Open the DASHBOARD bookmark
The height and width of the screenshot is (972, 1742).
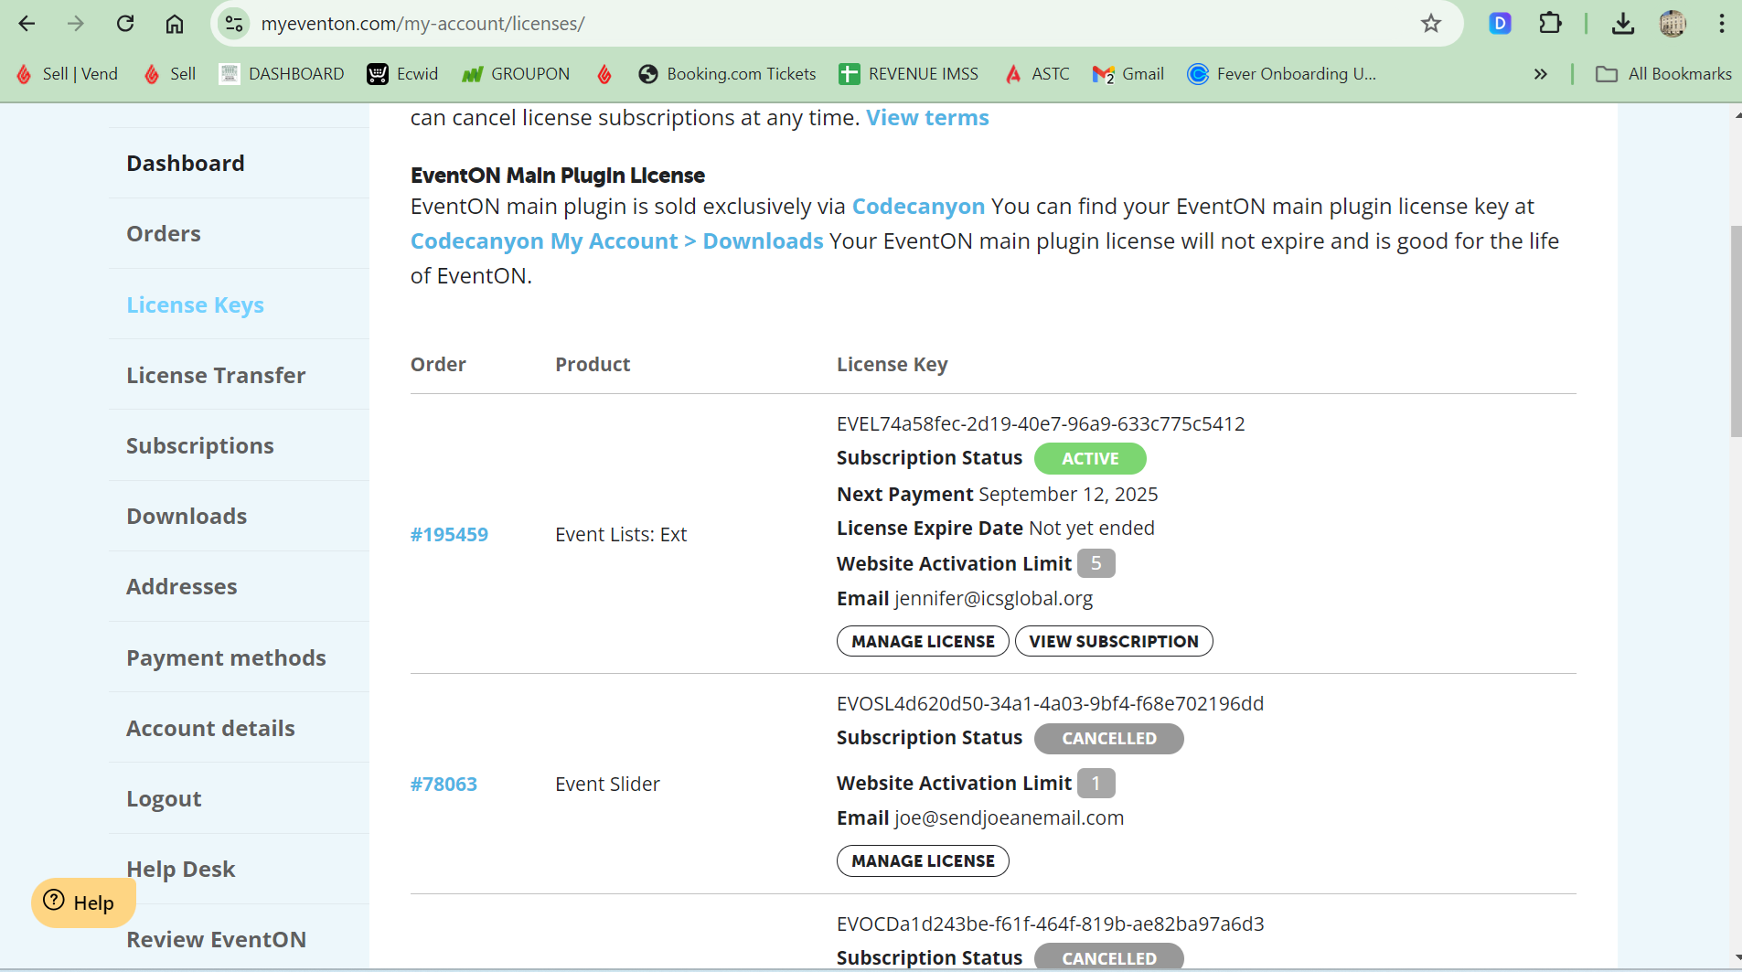coord(282,74)
